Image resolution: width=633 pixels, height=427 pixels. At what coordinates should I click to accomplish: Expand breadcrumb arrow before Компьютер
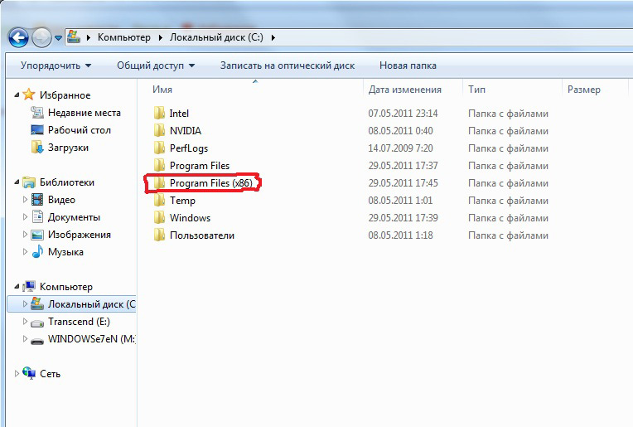click(x=89, y=37)
